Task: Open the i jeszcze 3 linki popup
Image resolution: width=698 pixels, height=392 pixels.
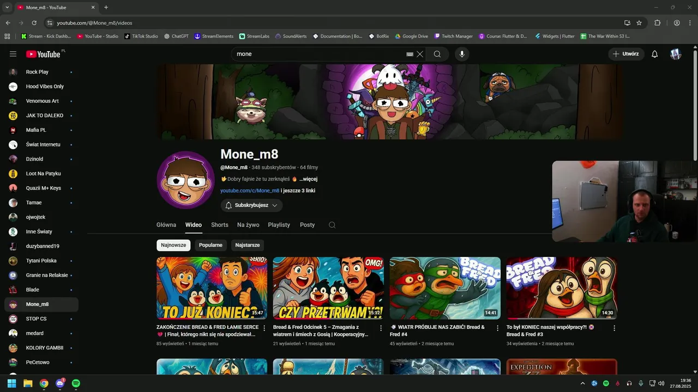Action: coord(298,191)
